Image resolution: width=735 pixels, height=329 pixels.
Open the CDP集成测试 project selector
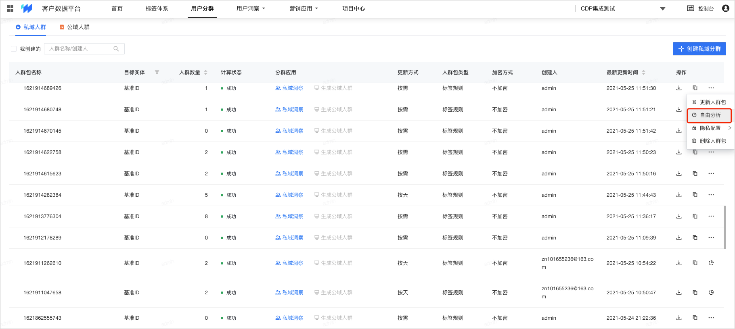tap(622, 8)
